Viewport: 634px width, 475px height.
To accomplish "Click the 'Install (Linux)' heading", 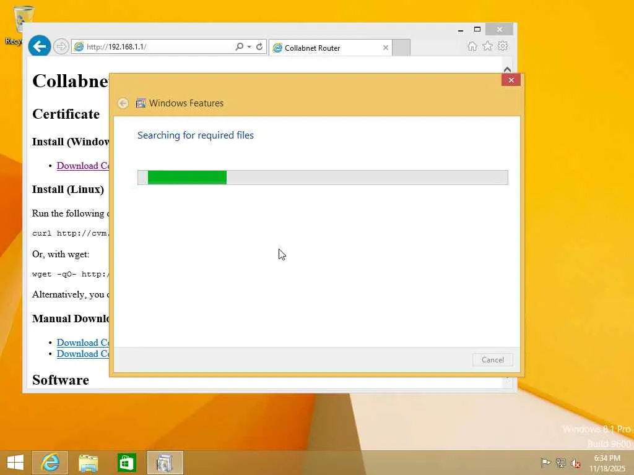I will pyautogui.click(x=68, y=189).
